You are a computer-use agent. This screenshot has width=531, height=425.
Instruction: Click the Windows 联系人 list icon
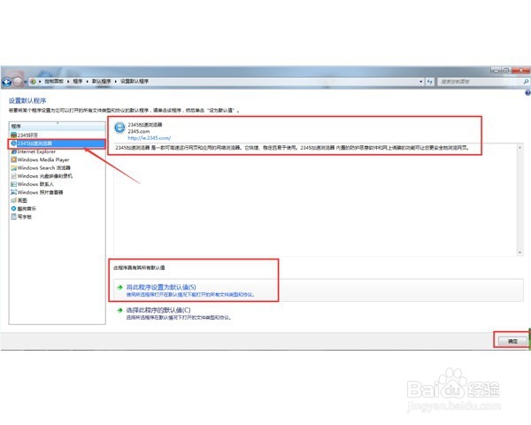(x=13, y=184)
